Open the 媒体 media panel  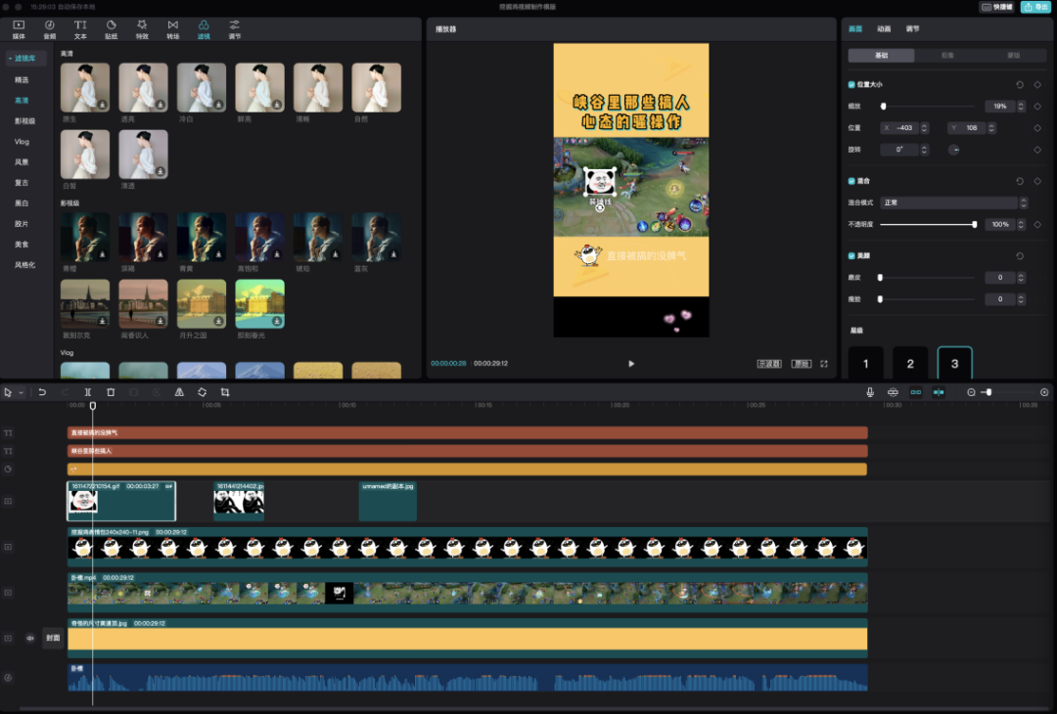point(19,29)
